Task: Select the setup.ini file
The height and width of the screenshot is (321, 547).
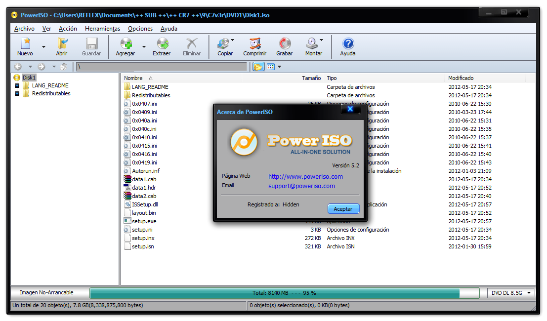Action: (x=142, y=230)
